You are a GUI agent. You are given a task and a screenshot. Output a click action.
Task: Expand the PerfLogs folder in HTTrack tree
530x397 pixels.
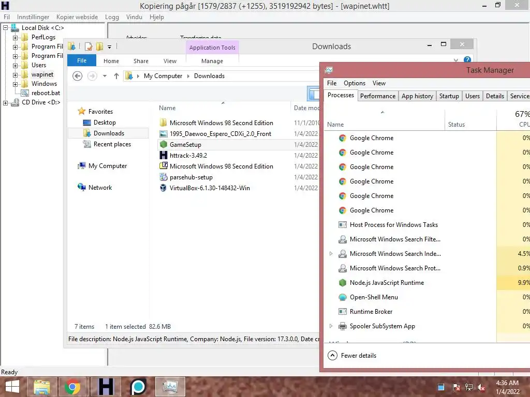pos(15,37)
